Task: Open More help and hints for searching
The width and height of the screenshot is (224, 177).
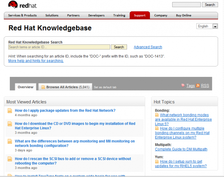Action: pos(36,61)
